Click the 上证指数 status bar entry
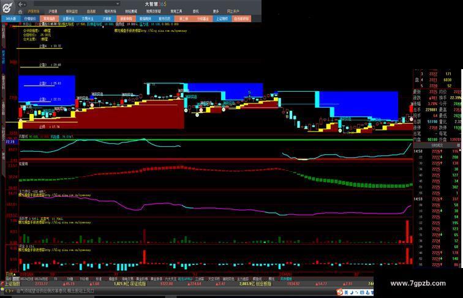 (13, 284)
